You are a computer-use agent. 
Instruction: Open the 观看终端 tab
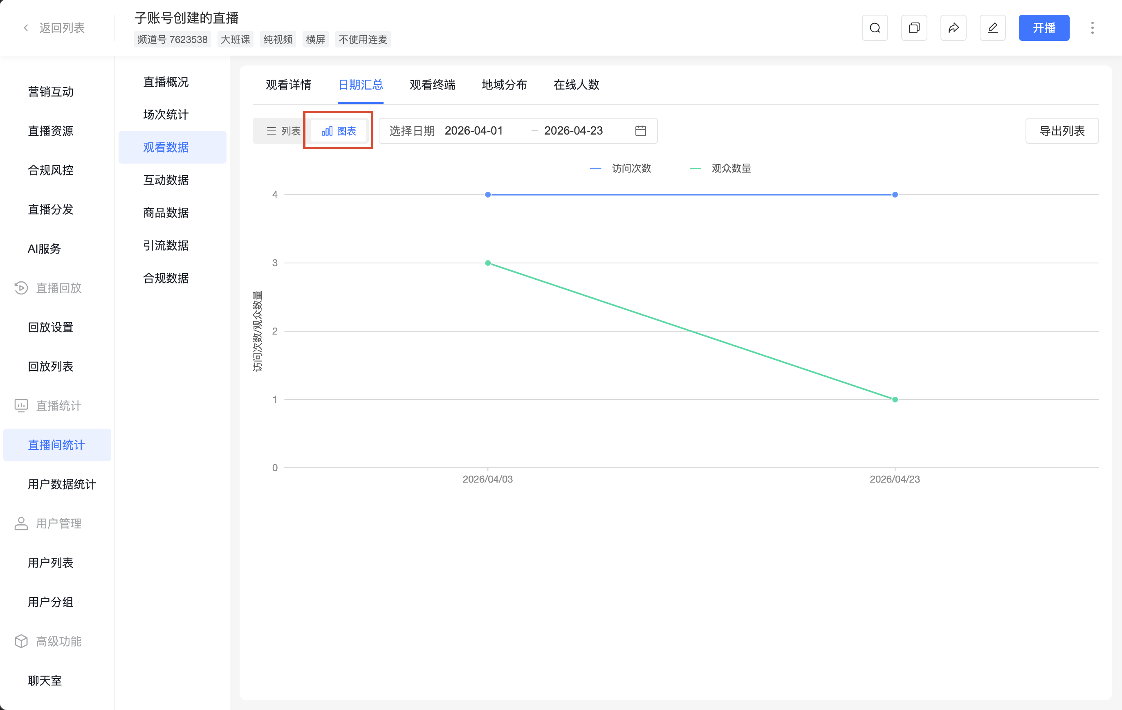click(432, 85)
